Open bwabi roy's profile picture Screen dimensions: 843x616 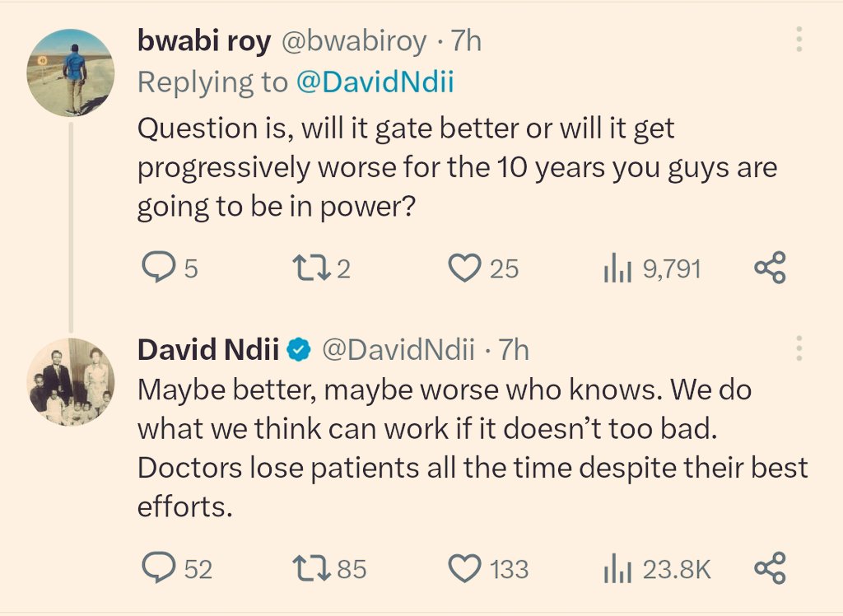pyautogui.click(x=70, y=75)
